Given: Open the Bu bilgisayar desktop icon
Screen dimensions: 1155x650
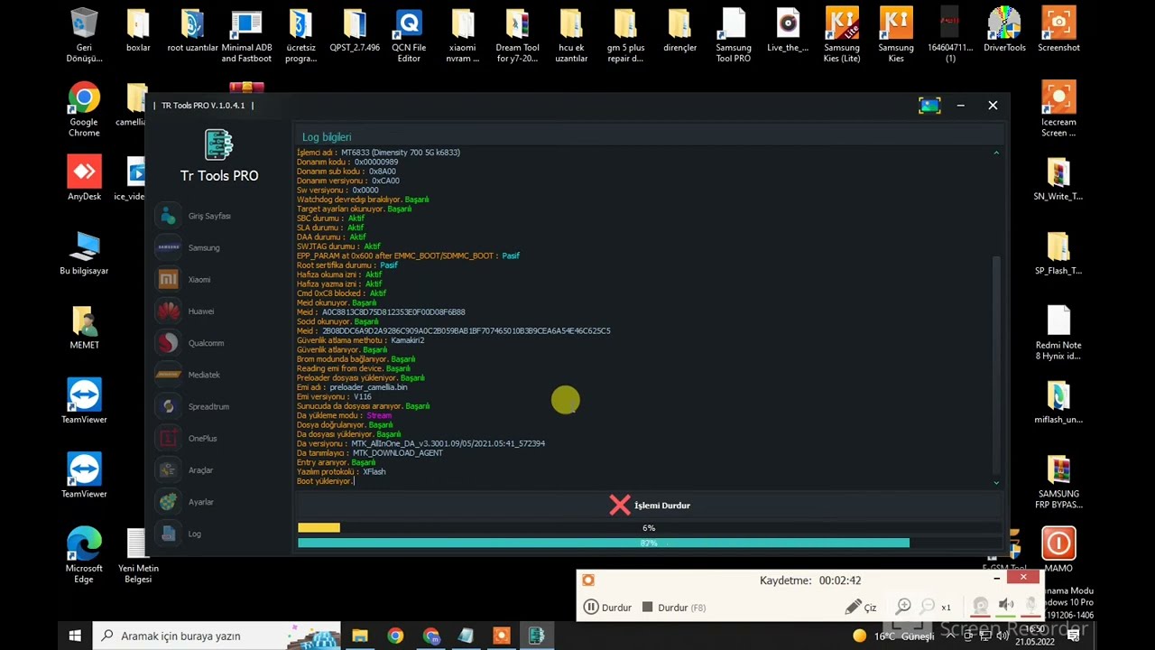Looking at the screenshot, I should [84, 253].
